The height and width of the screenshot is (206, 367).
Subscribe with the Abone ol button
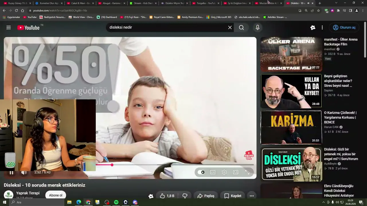coord(56,195)
